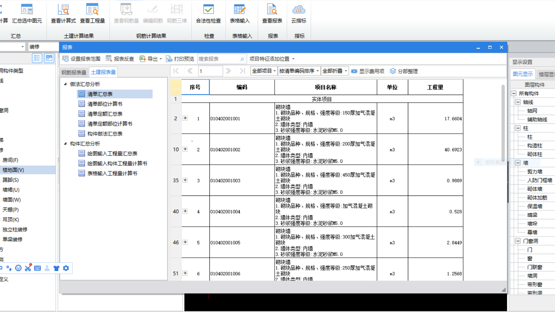Run 合法性检查 check
555x312 pixels.
click(x=208, y=13)
